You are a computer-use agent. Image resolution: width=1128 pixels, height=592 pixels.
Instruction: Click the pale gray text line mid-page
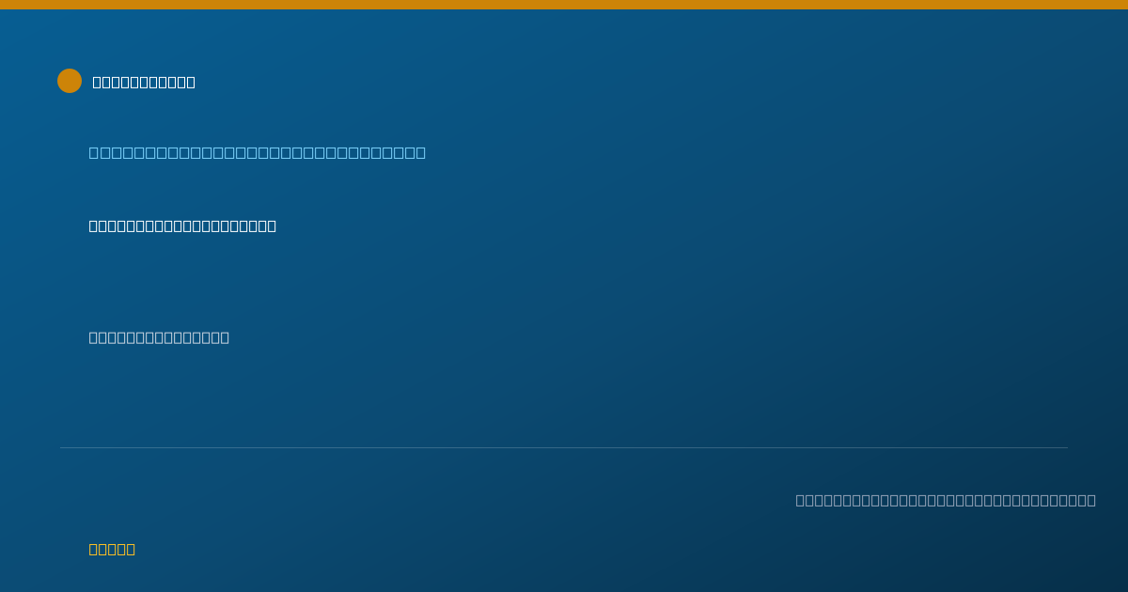pos(159,337)
